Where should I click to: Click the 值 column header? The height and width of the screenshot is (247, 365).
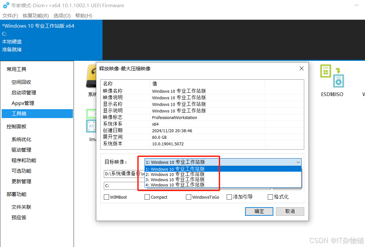tap(207, 84)
